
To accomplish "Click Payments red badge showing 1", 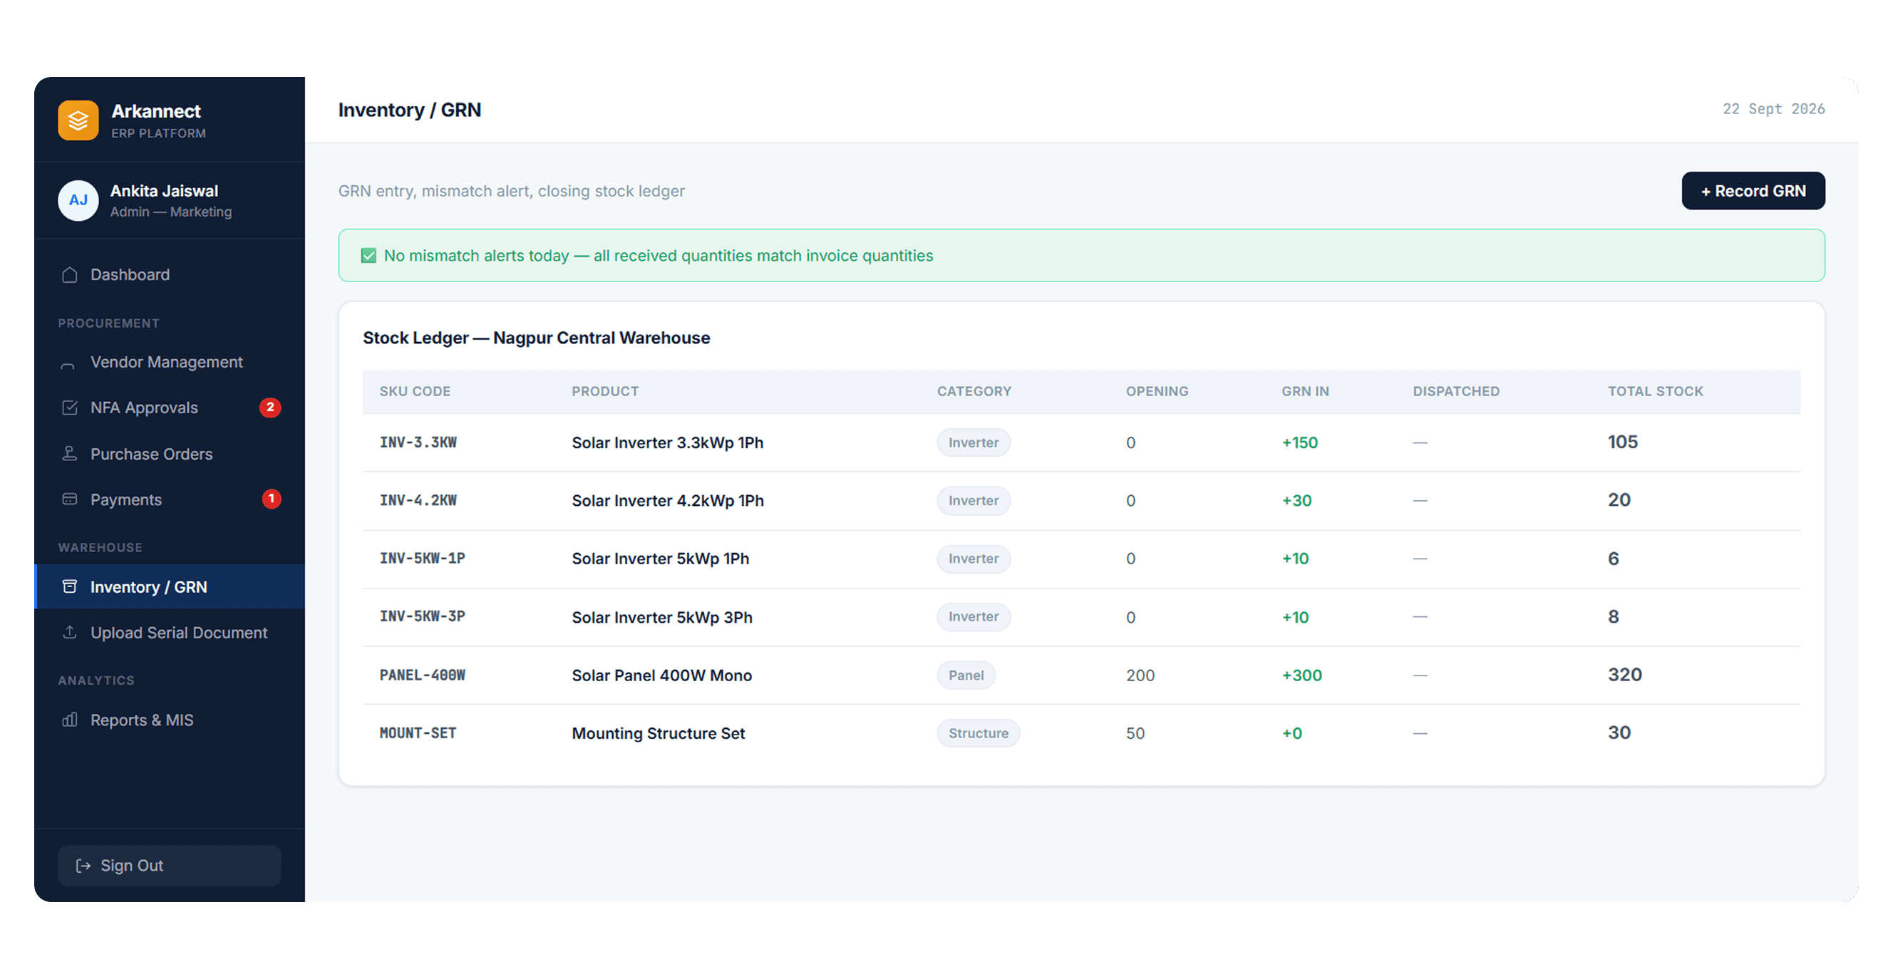I will tap(271, 499).
